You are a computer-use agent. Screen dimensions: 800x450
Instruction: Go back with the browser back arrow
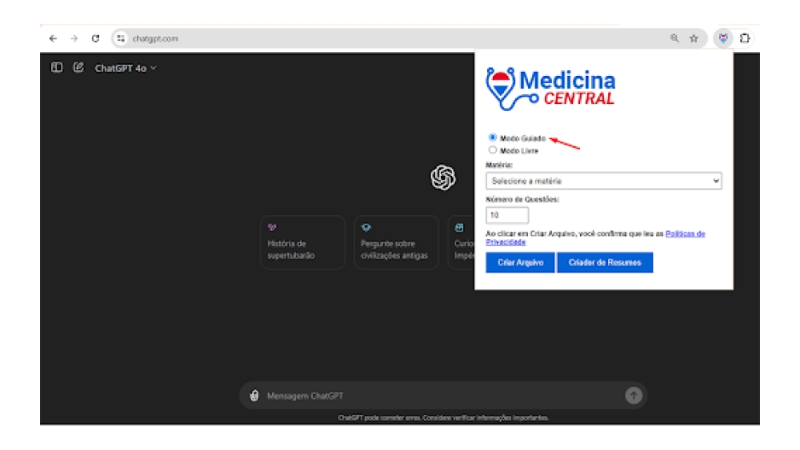(53, 38)
